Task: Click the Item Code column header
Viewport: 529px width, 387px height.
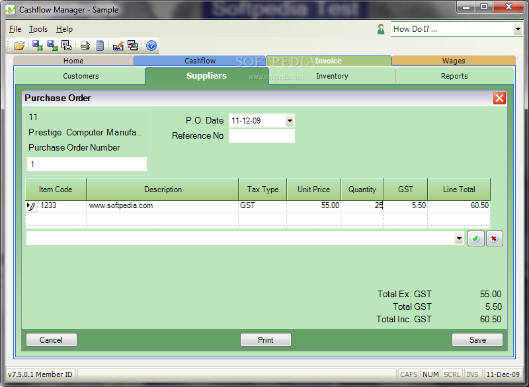Action: click(x=56, y=190)
